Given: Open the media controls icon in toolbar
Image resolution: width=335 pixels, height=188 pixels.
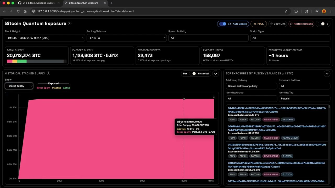Looking at the screenshot, I should [x=317, y=11].
